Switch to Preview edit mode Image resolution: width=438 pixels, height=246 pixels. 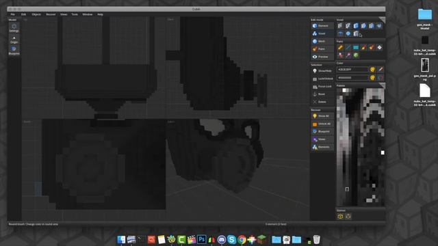pos(322,57)
